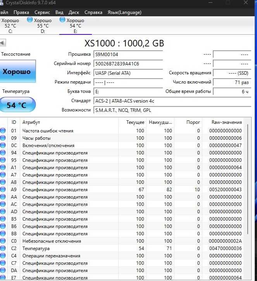Click the status circle for attribute C0

click(3, 241)
